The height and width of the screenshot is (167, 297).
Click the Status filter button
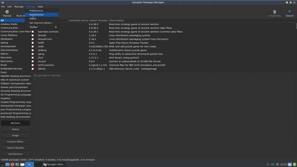point(15,129)
